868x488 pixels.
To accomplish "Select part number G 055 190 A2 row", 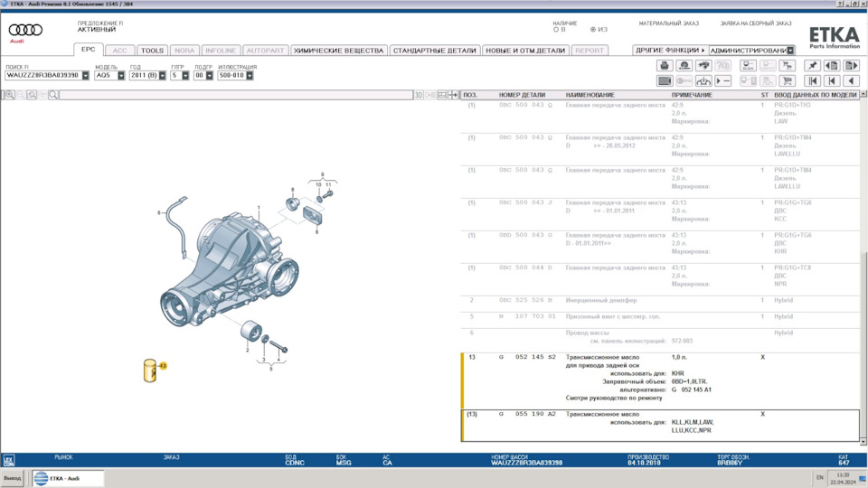I will [x=660, y=425].
